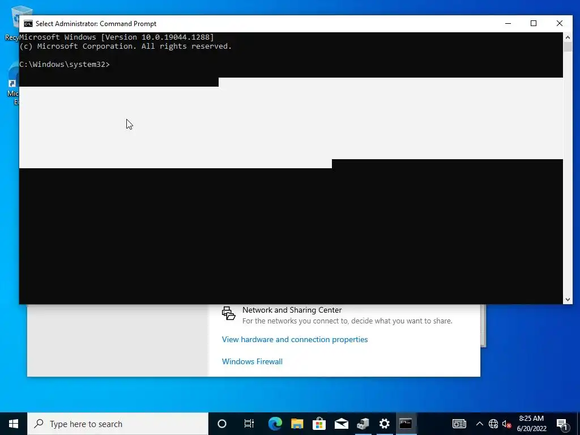Click the C:\Windows\system32> prompt line
Screen dimensions: 580x435
(x=65, y=65)
